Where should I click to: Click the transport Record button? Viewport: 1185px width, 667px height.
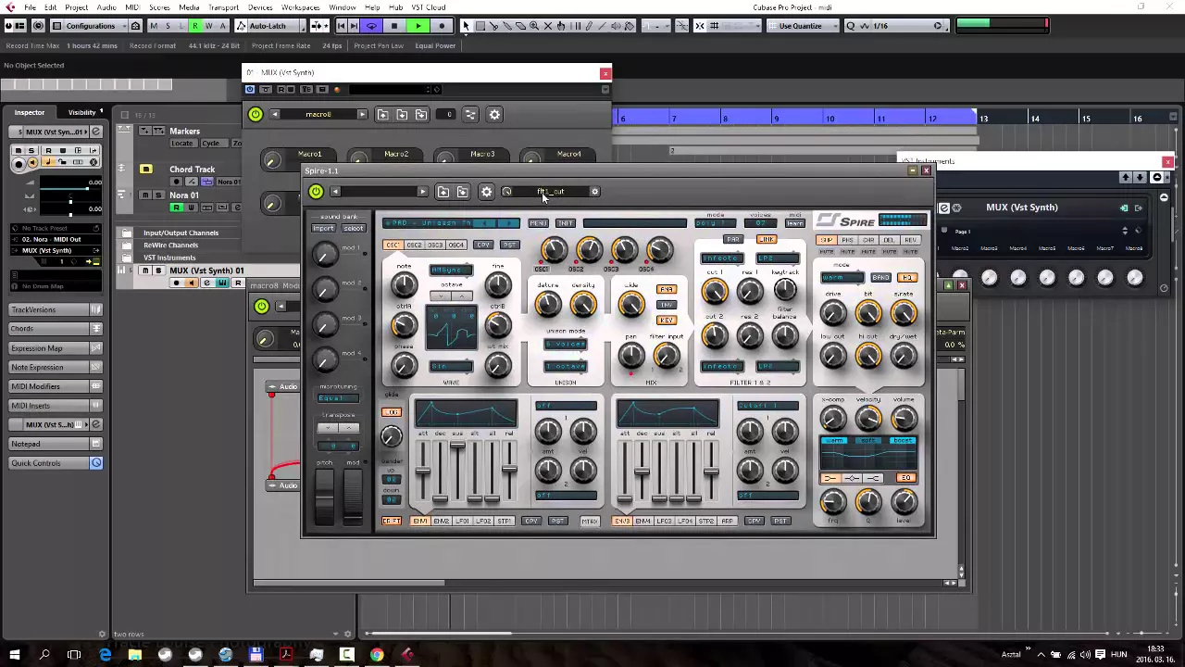(x=442, y=26)
